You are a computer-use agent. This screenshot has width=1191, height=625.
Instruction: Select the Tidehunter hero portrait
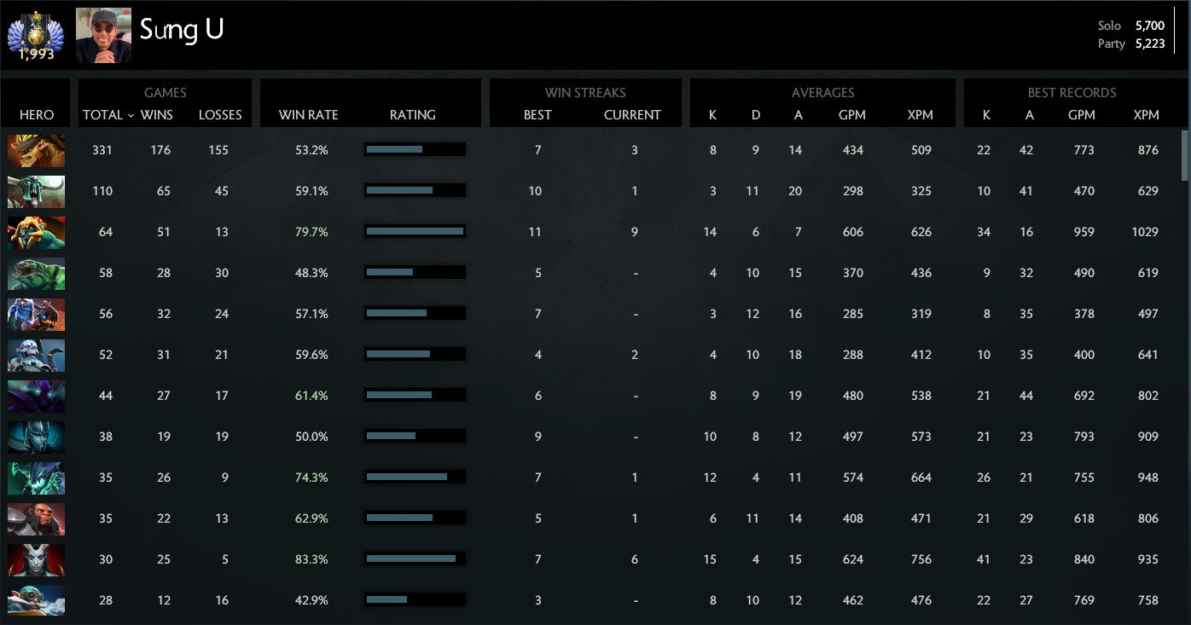pos(36,273)
